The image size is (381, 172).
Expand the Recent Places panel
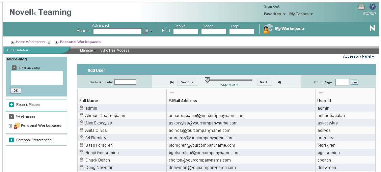pyautogui.click(x=11, y=105)
